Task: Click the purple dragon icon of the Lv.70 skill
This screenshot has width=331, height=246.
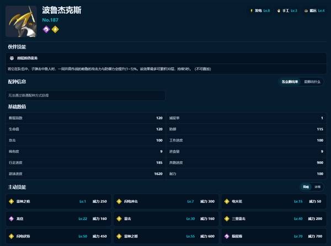Action: pyautogui.click(x=227, y=236)
